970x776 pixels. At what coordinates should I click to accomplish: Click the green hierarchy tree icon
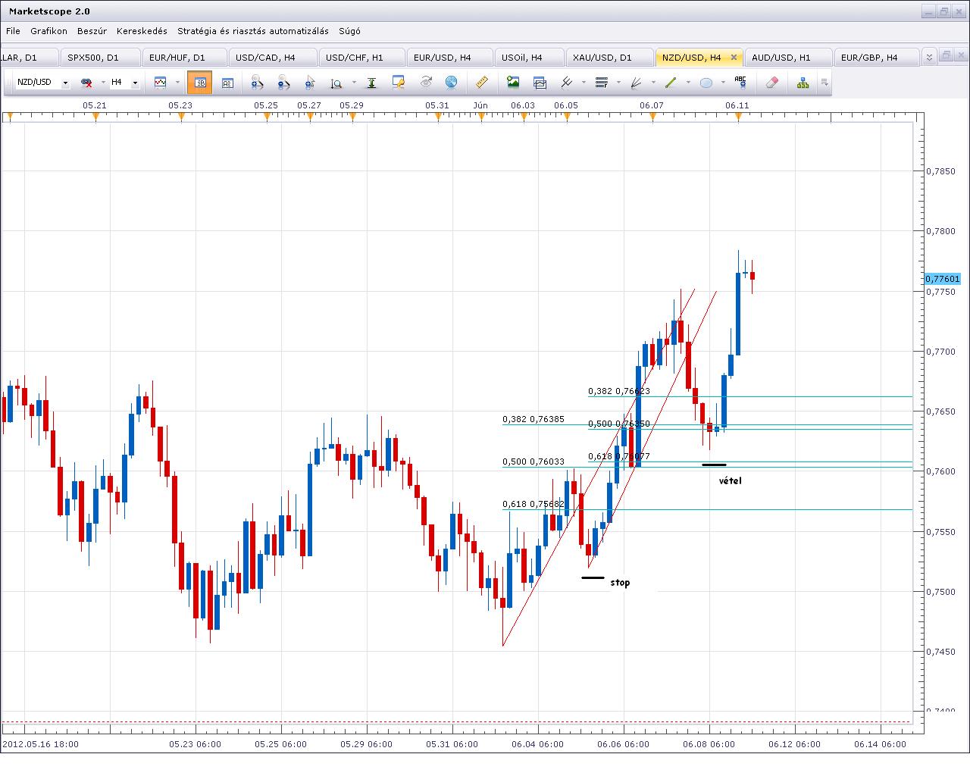(x=803, y=83)
